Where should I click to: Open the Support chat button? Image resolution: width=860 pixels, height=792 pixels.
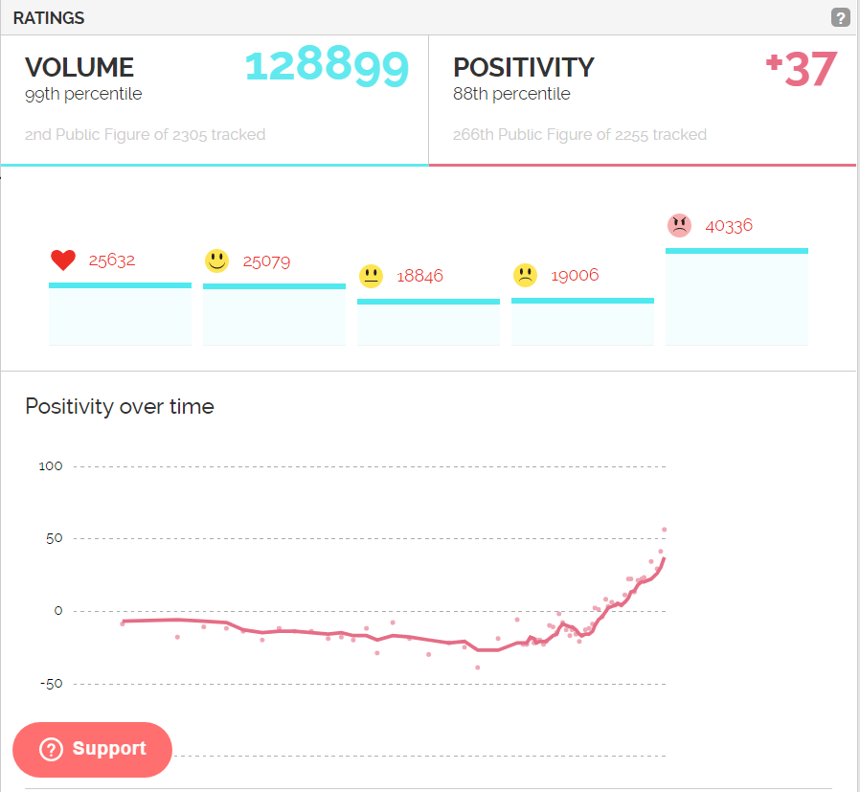click(x=92, y=749)
